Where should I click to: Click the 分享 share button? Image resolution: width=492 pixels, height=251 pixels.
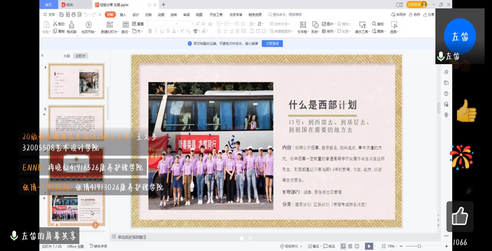pyautogui.click(x=429, y=14)
